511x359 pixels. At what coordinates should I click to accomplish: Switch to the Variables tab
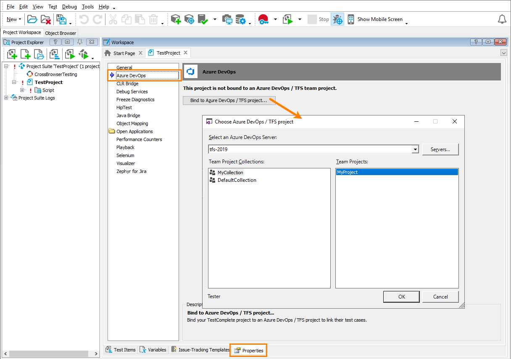pyautogui.click(x=153, y=350)
